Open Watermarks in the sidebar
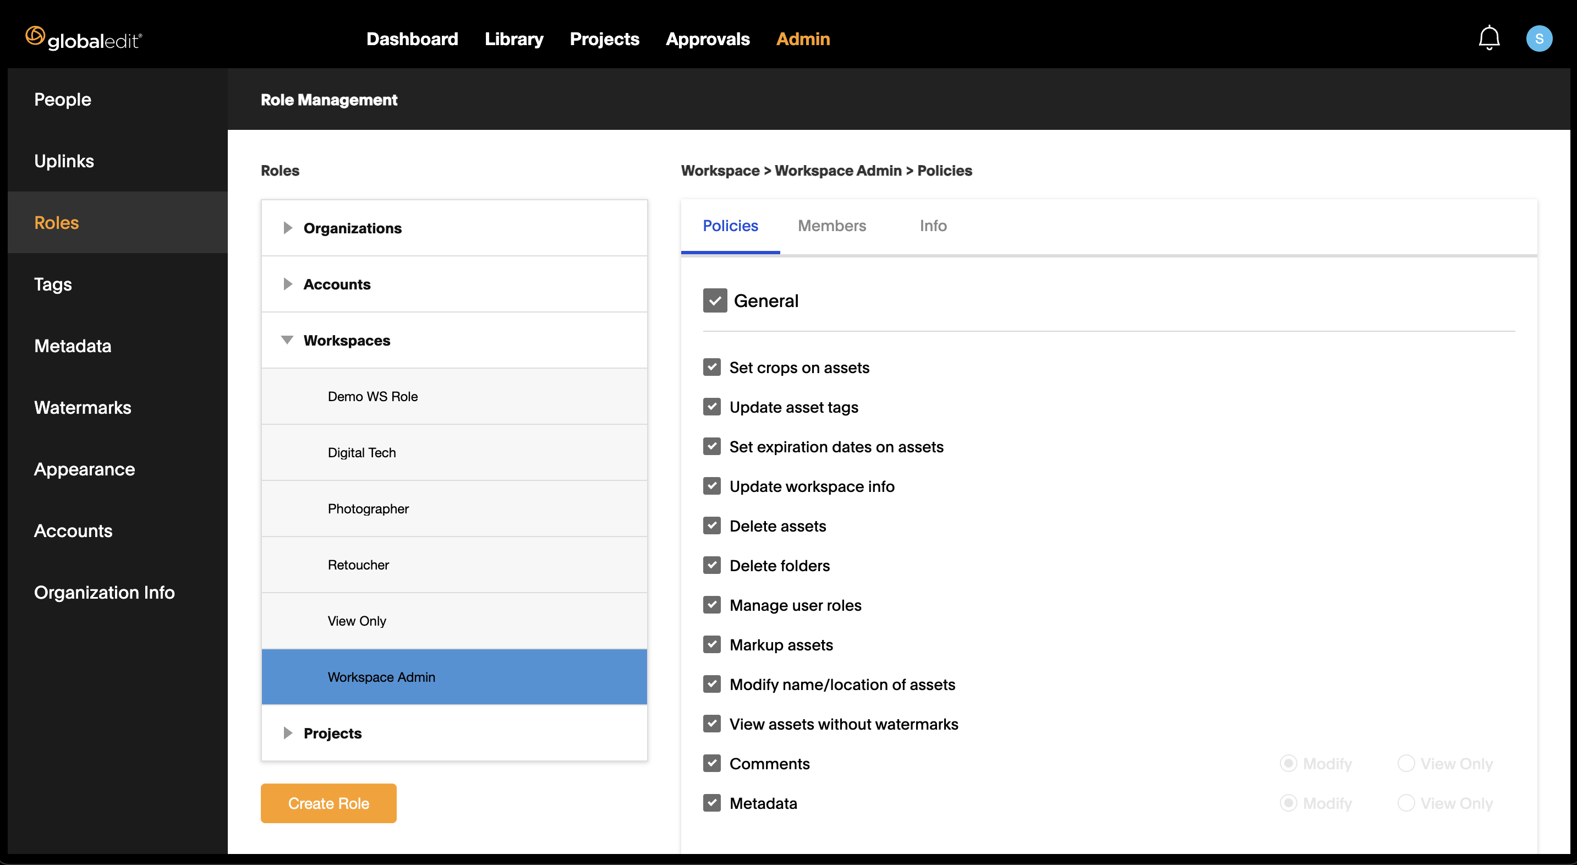The width and height of the screenshot is (1577, 865). [x=83, y=408]
